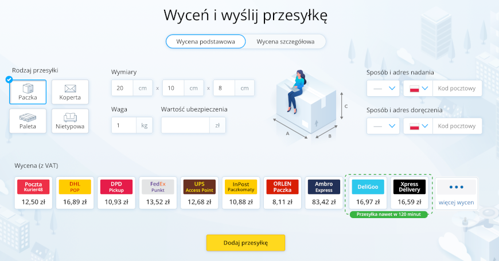Select the Paleta pallet shipment type
This screenshot has height=261, width=499.
coord(28,121)
